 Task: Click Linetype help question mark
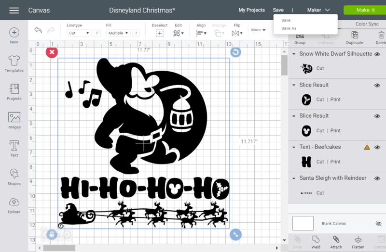97,33
